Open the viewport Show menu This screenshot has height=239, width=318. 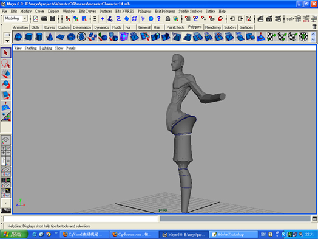click(59, 48)
